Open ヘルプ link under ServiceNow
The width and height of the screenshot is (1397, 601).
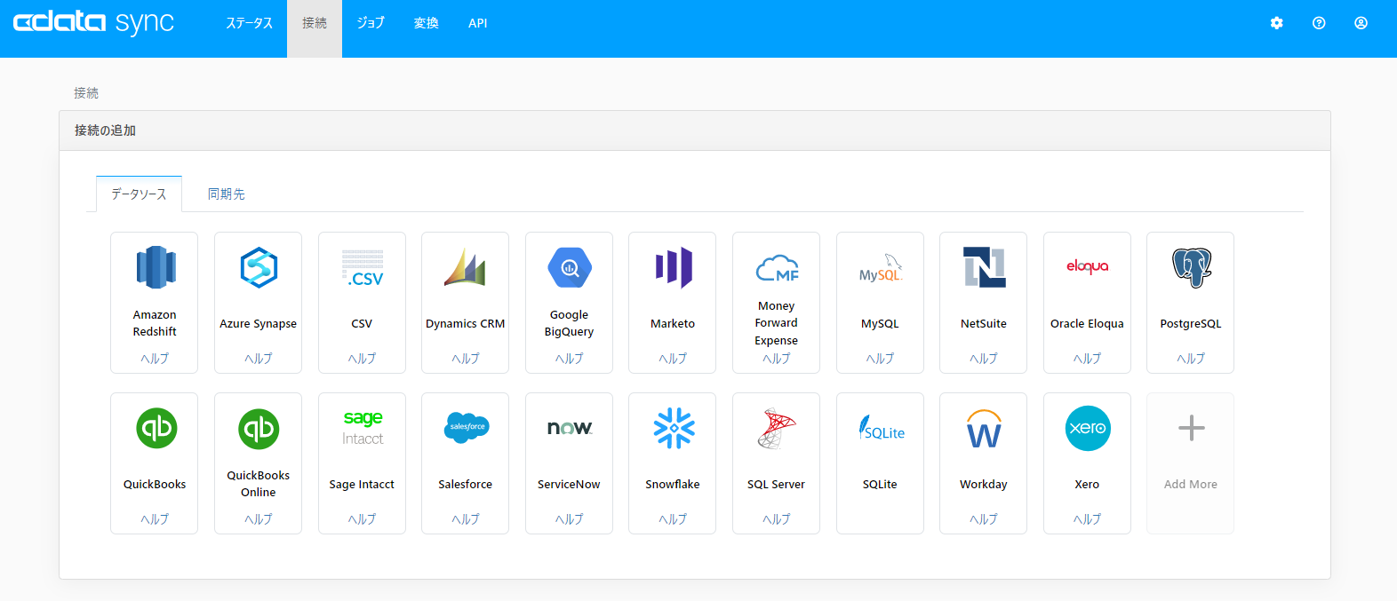570,519
